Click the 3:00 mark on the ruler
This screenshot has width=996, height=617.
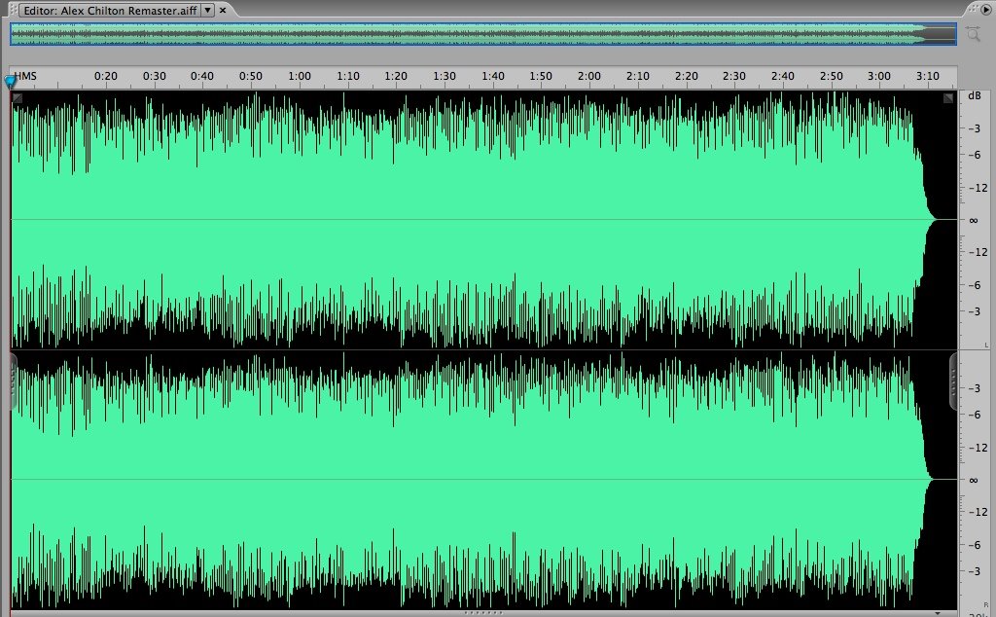(879, 76)
